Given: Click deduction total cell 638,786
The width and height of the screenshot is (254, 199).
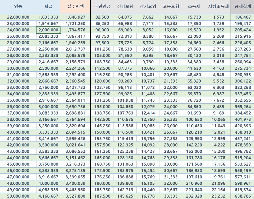Looking at the screenshot, I should point(243,196).
